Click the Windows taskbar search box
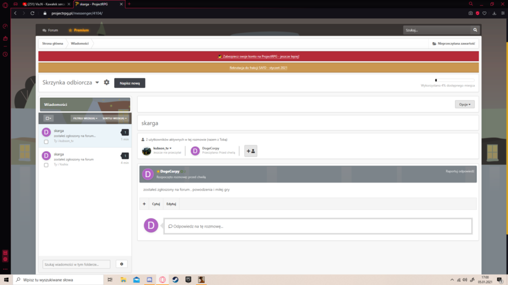Viewport: 508px width, 285px height. coord(58,280)
